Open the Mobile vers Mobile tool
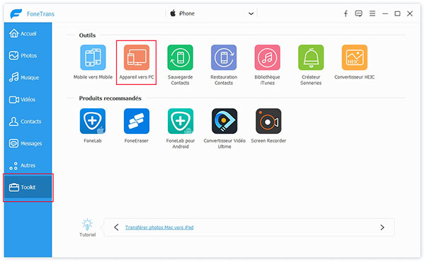The width and height of the screenshot is (425, 262). 93,57
